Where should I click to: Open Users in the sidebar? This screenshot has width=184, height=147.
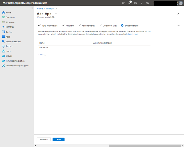[x=6, y=51]
